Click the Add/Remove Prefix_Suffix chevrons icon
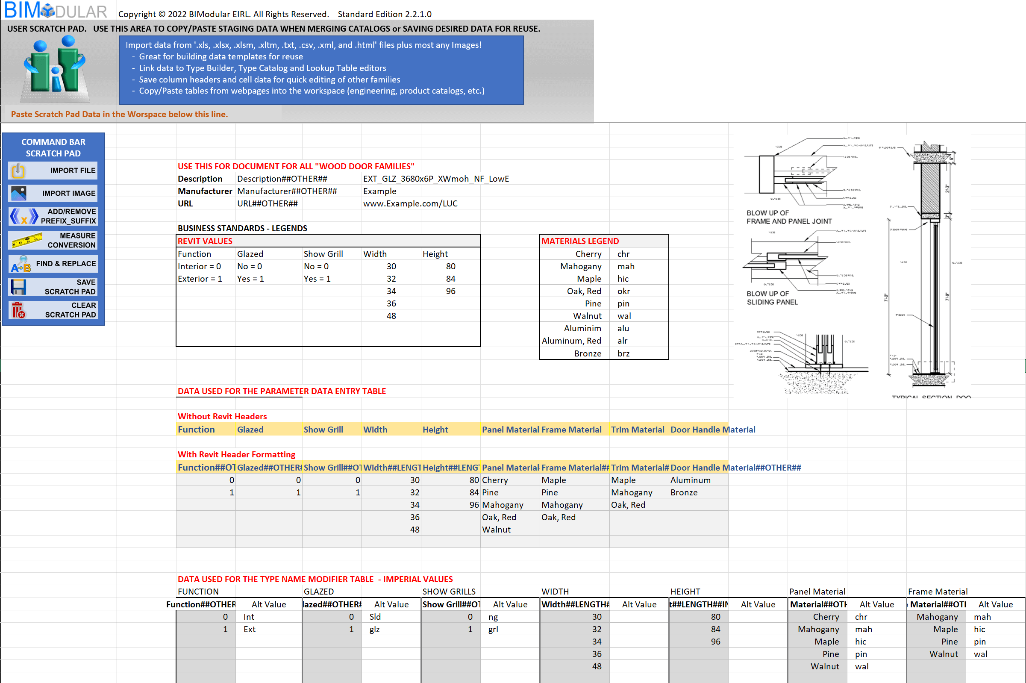Image resolution: width=1026 pixels, height=683 pixels. 24,216
